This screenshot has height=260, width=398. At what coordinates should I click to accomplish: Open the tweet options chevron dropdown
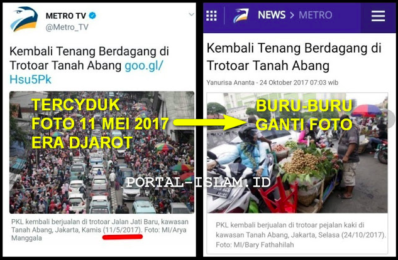(x=191, y=14)
